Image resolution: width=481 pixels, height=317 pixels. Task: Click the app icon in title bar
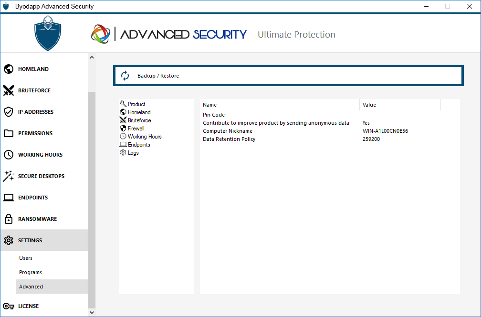tap(6, 6)
